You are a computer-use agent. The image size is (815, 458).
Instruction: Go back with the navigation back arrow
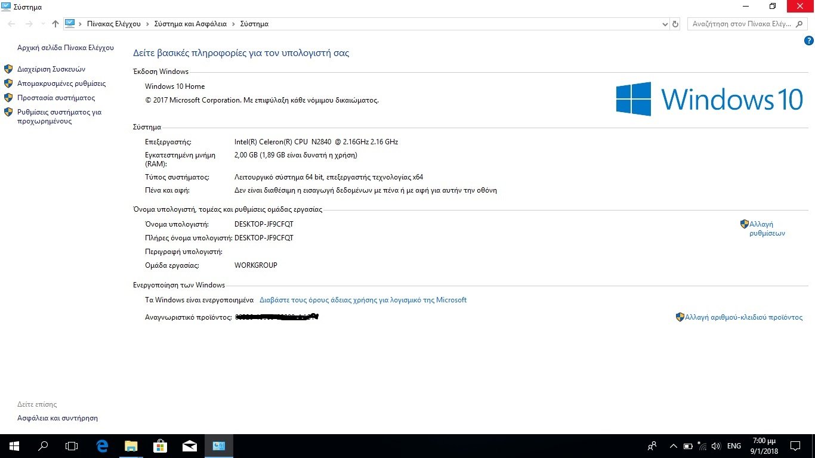pyautogui.click(x=12, y=24)
